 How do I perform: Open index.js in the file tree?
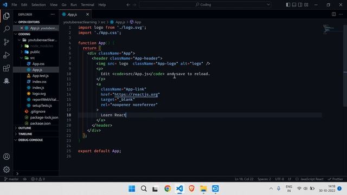(36, 88)
